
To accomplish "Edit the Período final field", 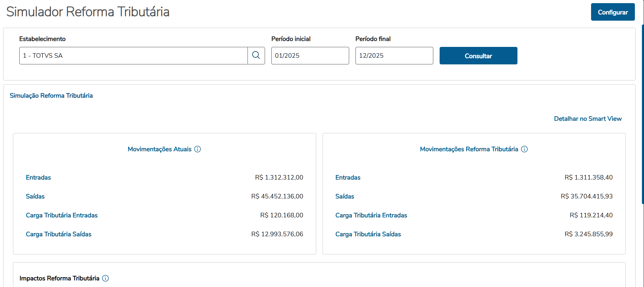I will tap(394, 56).
